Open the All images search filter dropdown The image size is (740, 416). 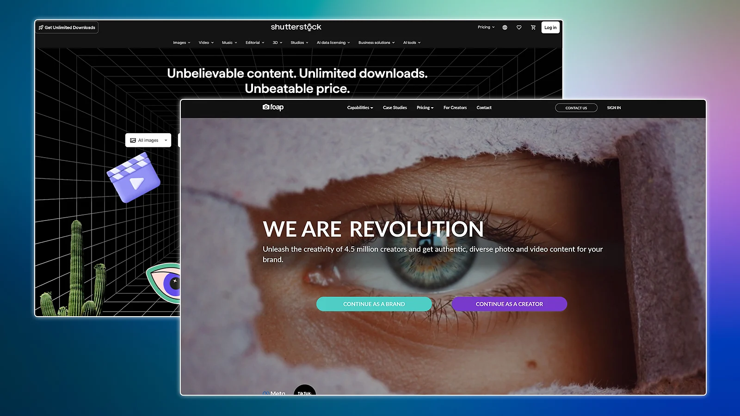tap(148, 140)
